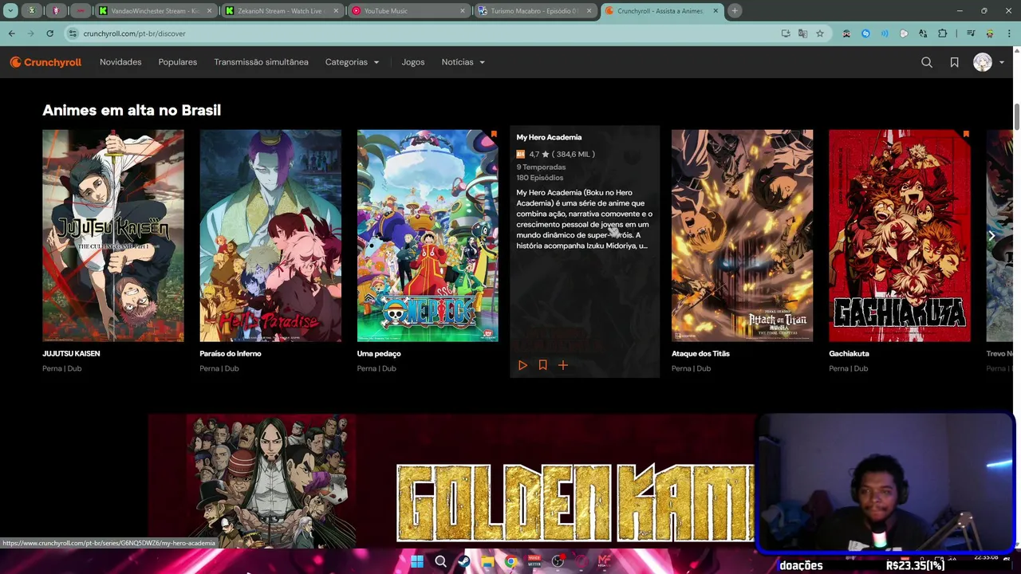Open the Chrome tab search dropdown
Screen dimensions: 1021x574
(x=10, y=11)
